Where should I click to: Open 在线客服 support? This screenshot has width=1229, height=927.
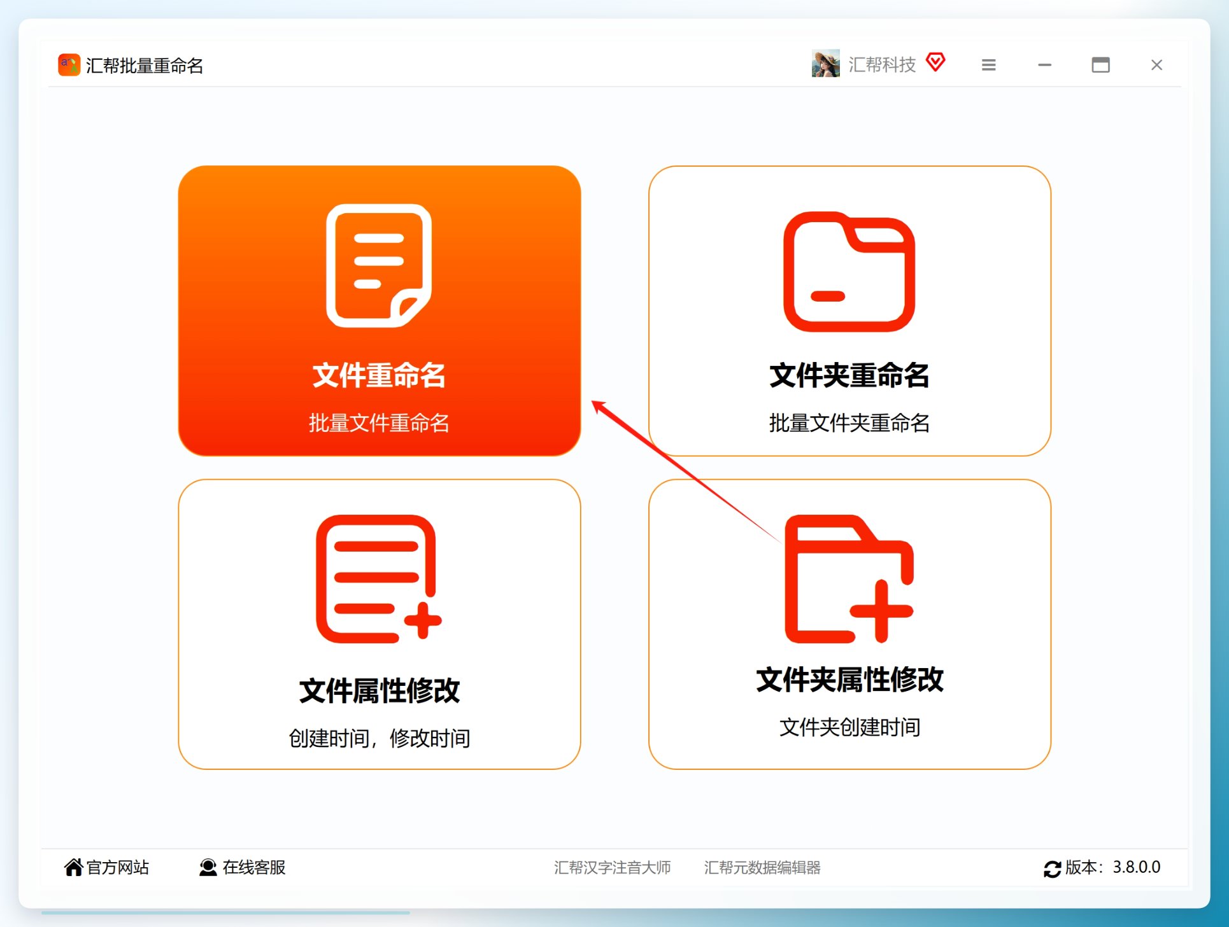click(x=254, y=867)
